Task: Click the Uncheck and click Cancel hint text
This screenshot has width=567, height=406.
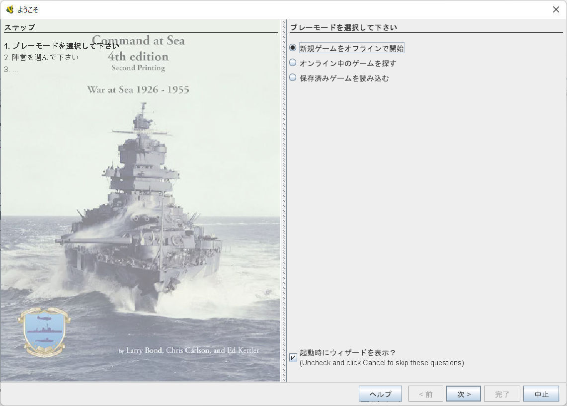Action: [x=382, y=363]
